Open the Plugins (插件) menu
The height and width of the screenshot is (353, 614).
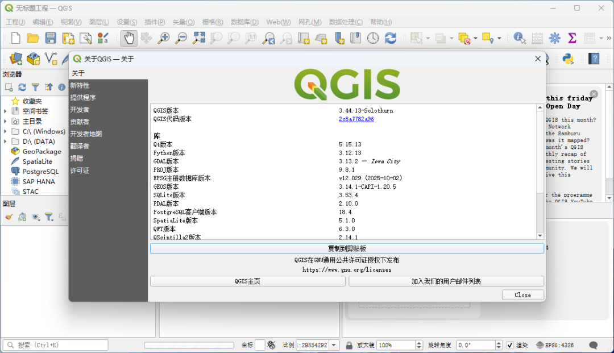pyautogui.click(x=155, y=22)
